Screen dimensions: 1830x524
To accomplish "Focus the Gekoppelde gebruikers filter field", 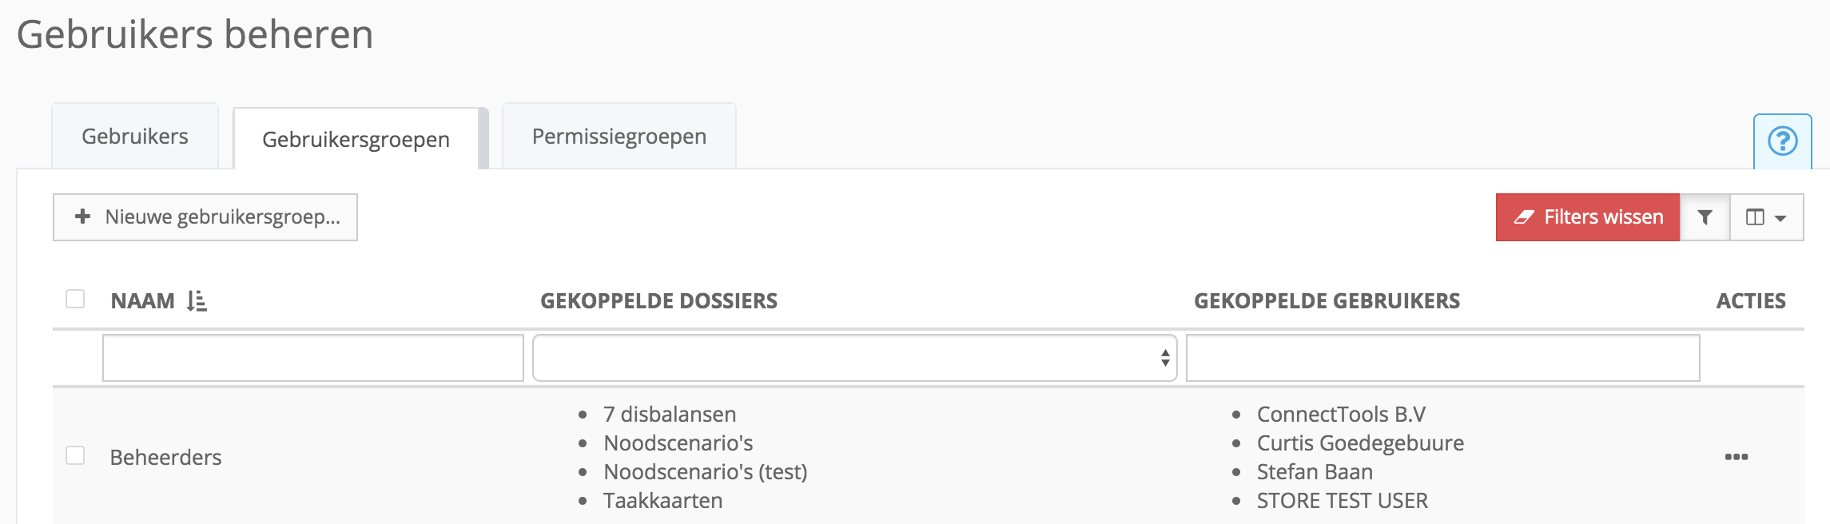I will [x=1442, y=358].
